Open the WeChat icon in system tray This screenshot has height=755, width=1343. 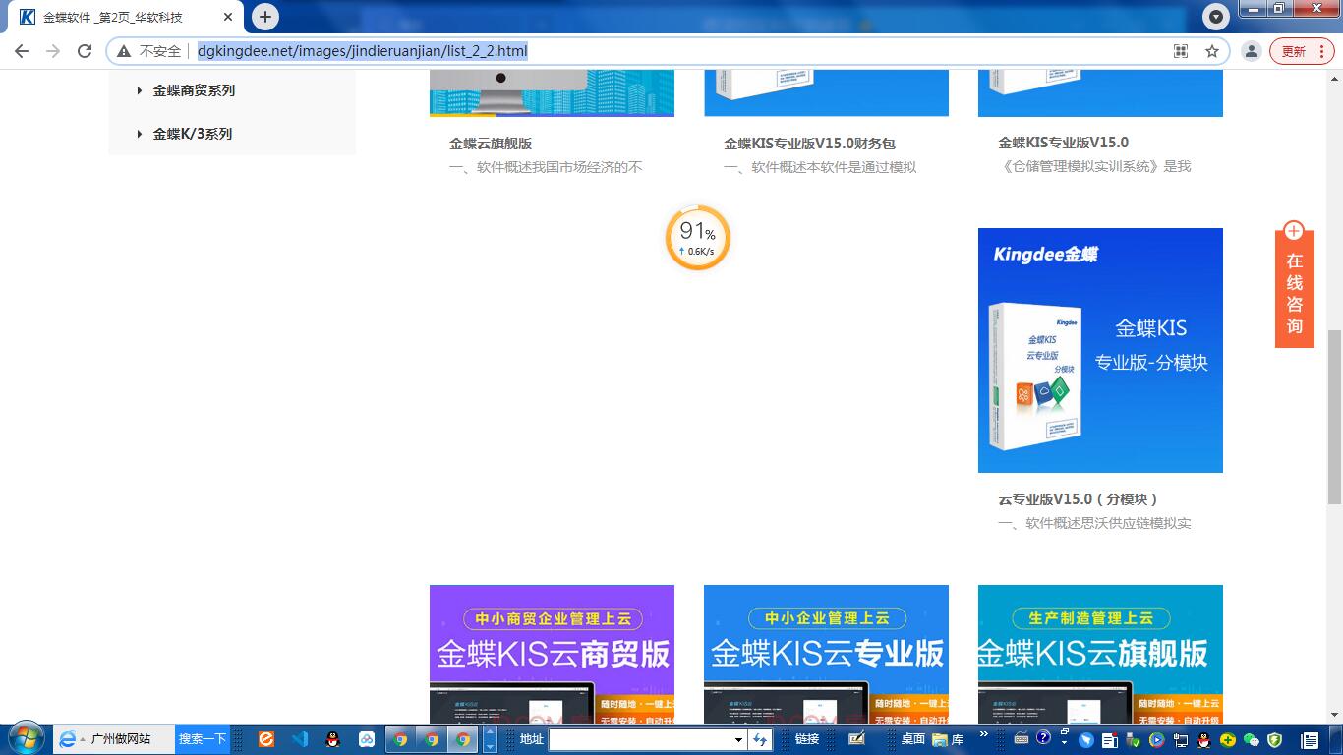pos(1252,740)
